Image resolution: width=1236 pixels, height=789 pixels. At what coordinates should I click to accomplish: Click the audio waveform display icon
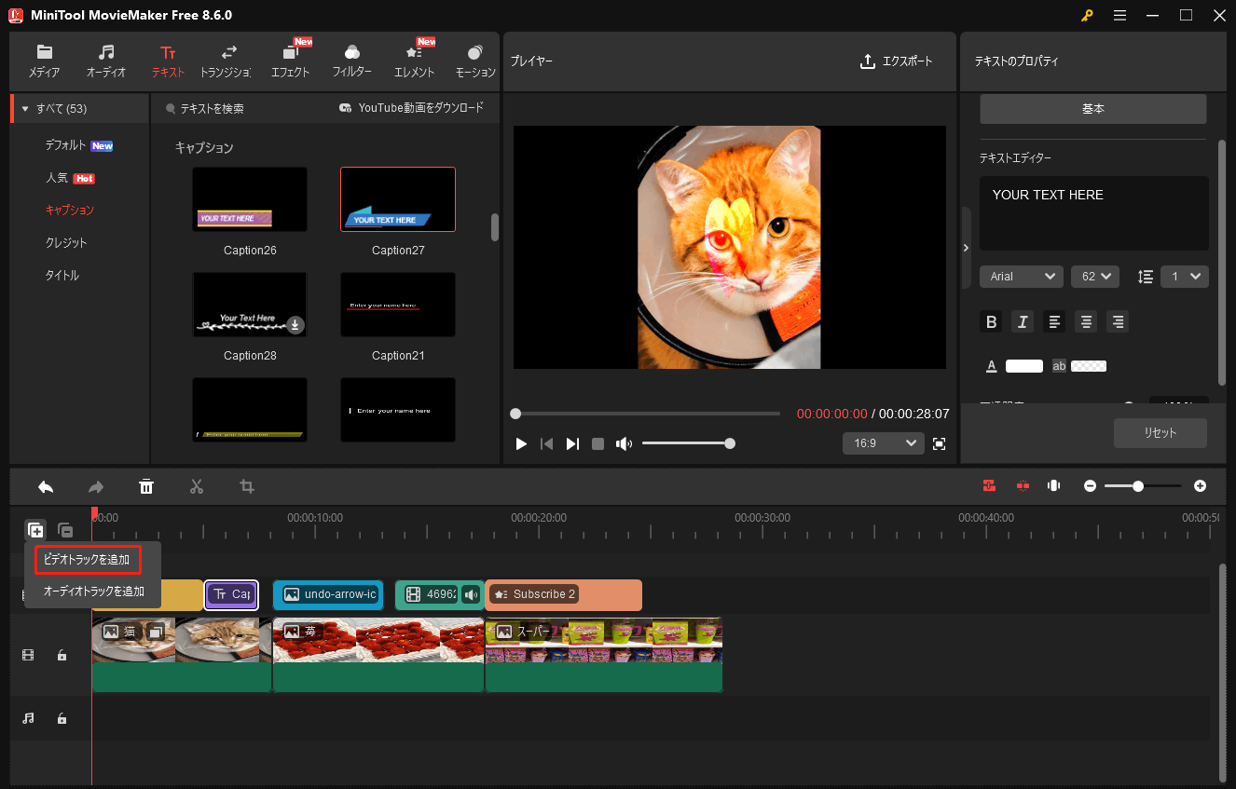click(1053, 485)
